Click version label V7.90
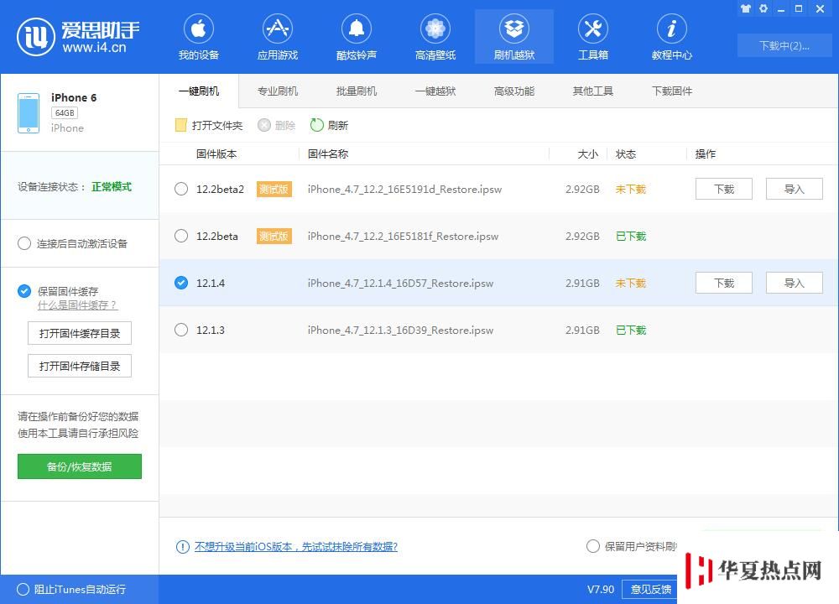 [x=601, y=590]
